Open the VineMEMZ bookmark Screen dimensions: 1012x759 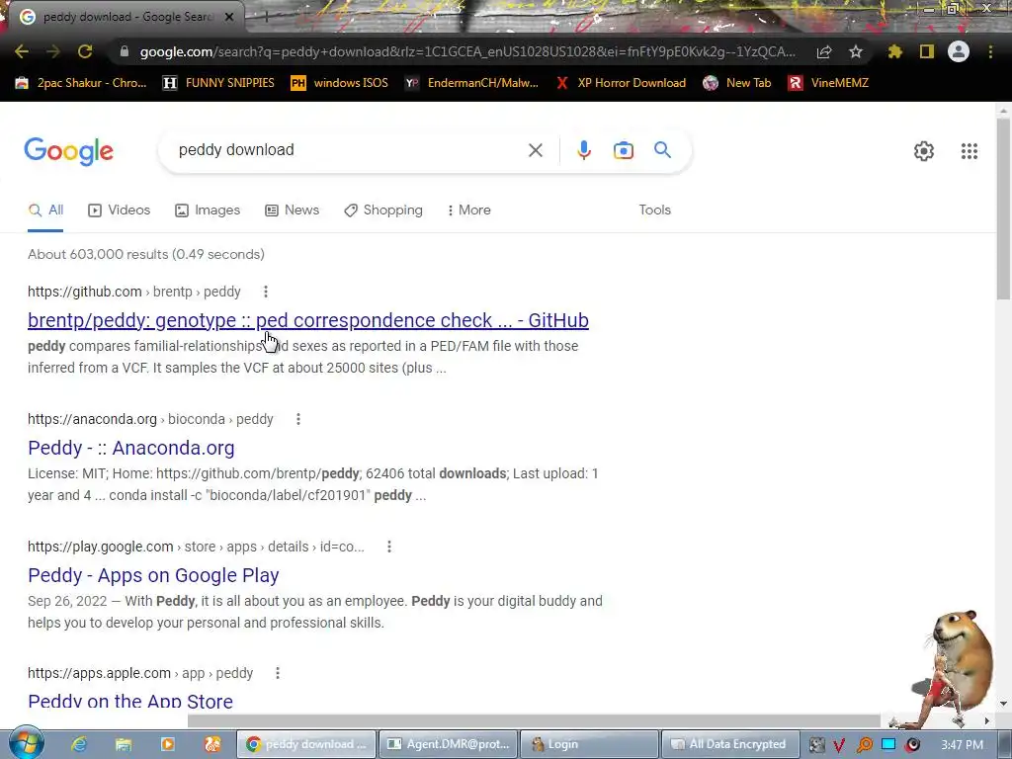pos(828,83)
